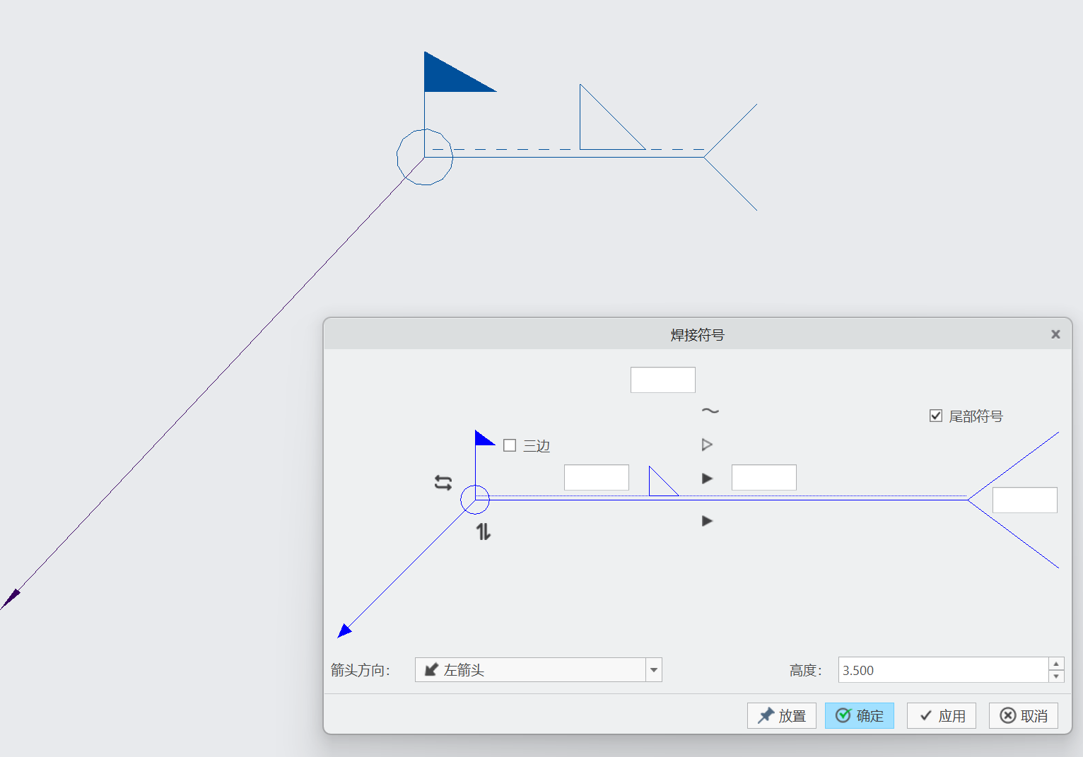
Task: Click the tilde contour symbol icon
Action: pyautogui.click(x=710, y=411)
